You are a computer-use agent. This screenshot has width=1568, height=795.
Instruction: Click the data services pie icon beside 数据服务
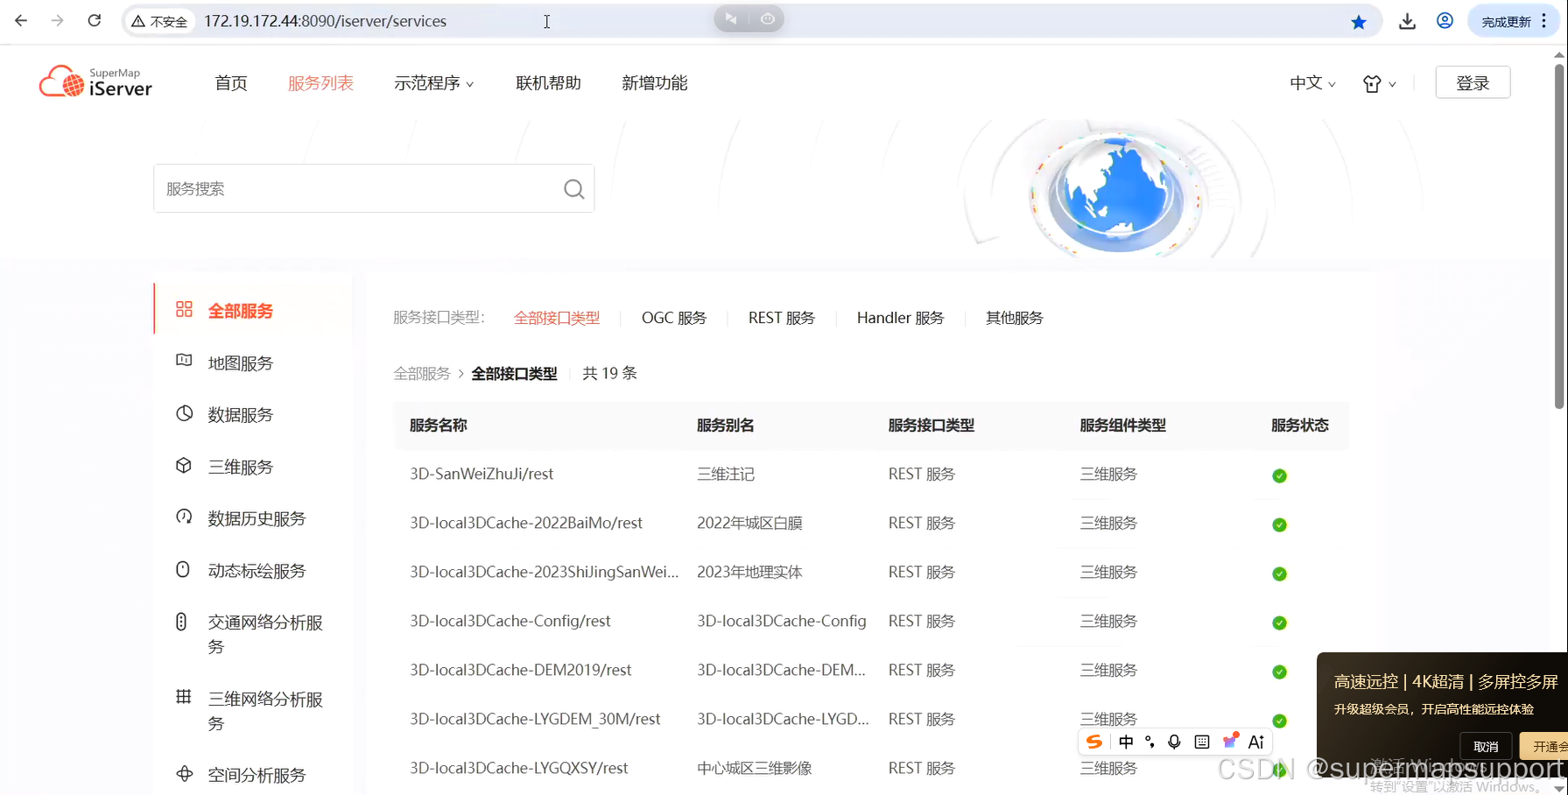[184, 413]
